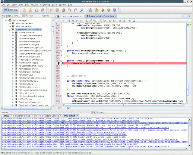
Task: Click the Clean and Build icon
Action: click(x=96, y=10)
